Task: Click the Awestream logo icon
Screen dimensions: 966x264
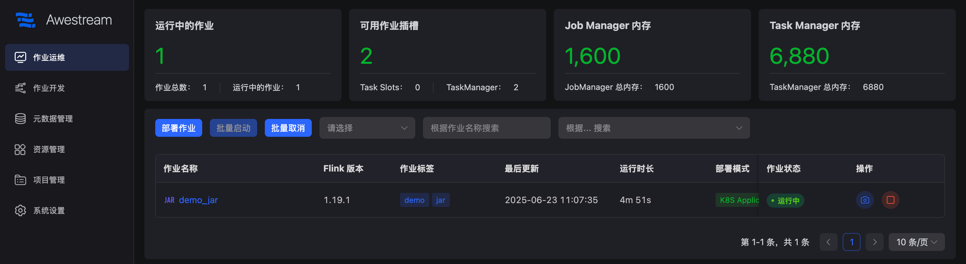Action: 25,20
